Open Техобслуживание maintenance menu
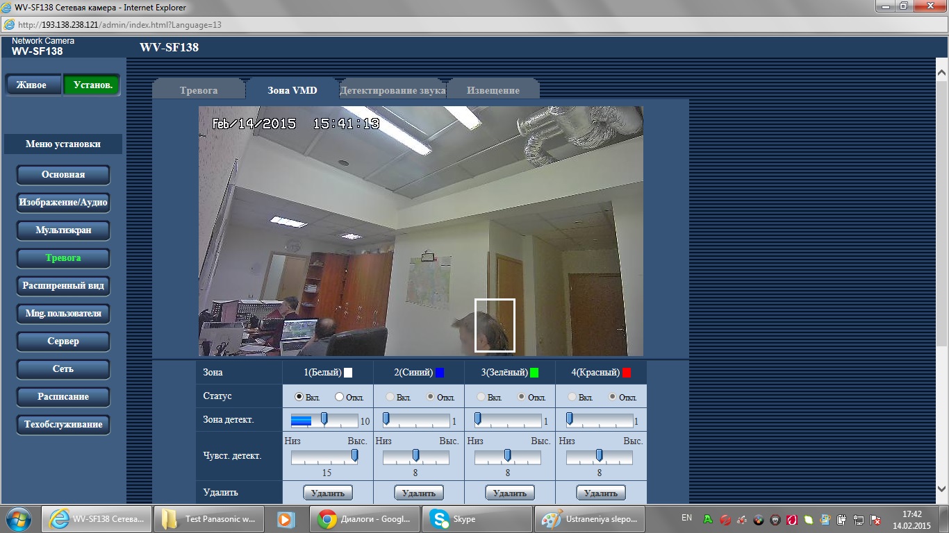The image size is (949, 533). tap(63, 425)
